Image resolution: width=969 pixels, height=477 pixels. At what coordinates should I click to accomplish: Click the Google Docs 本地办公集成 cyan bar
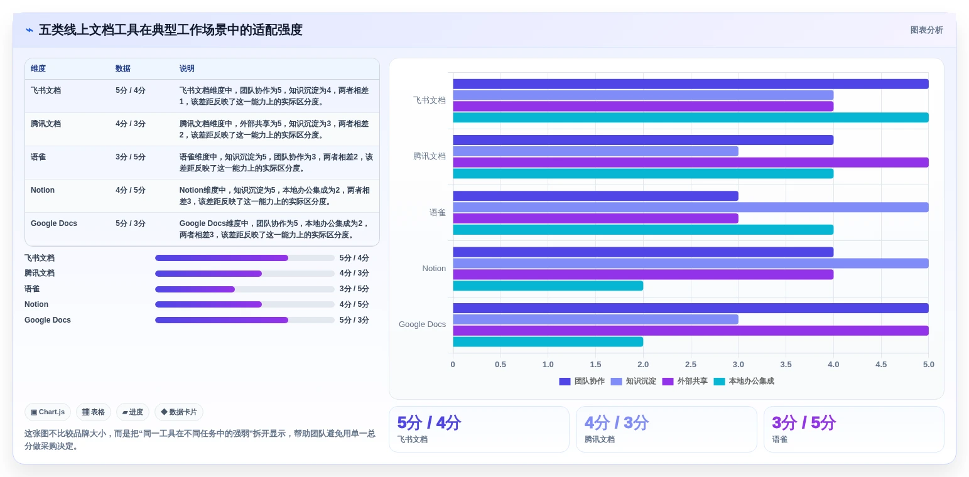[548, 342]
